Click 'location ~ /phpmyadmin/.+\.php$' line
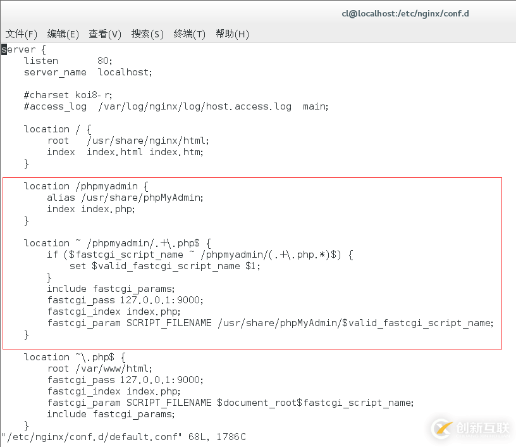 click(x=118, y=243)
